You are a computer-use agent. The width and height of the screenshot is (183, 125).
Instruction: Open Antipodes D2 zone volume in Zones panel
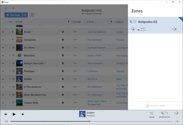coord(174,29)
